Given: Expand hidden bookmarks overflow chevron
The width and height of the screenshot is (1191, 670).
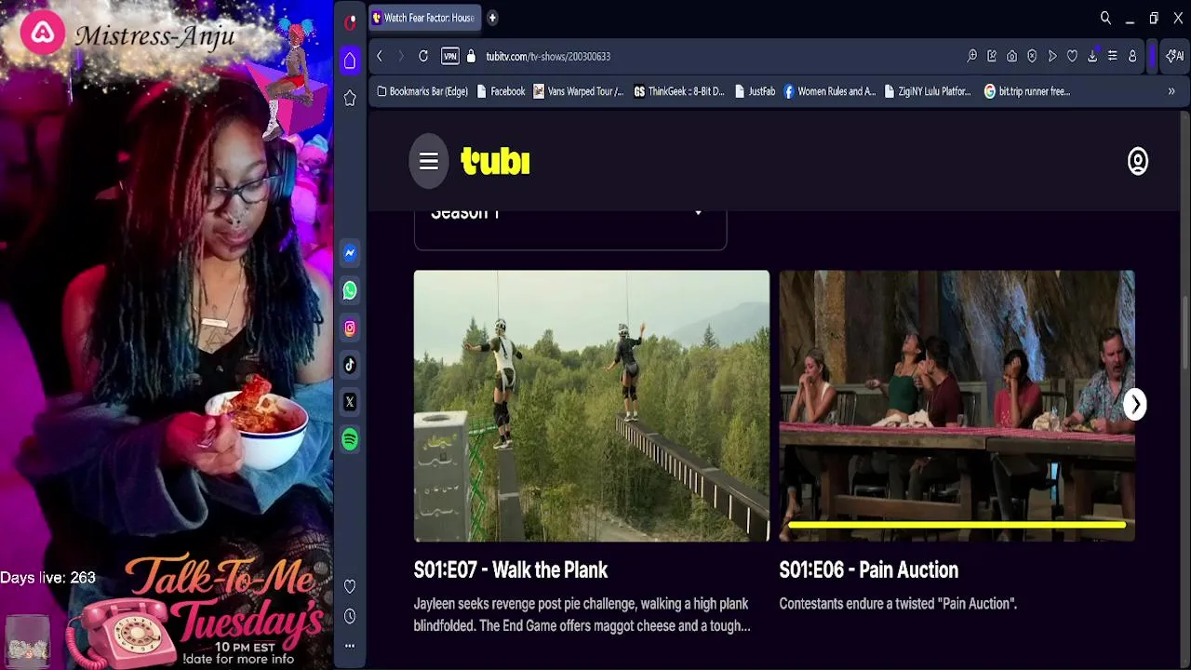Looking at the screenshot, I should tap(1171, 91).
